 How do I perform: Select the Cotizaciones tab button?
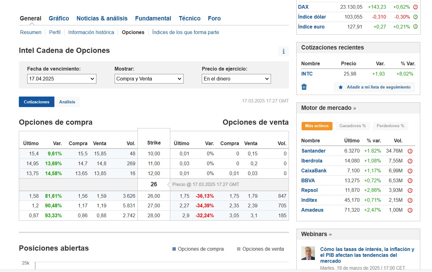pos(36,102)
